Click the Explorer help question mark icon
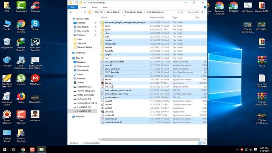The width and height of the screenshot is (272, 153). pos(205,7)
